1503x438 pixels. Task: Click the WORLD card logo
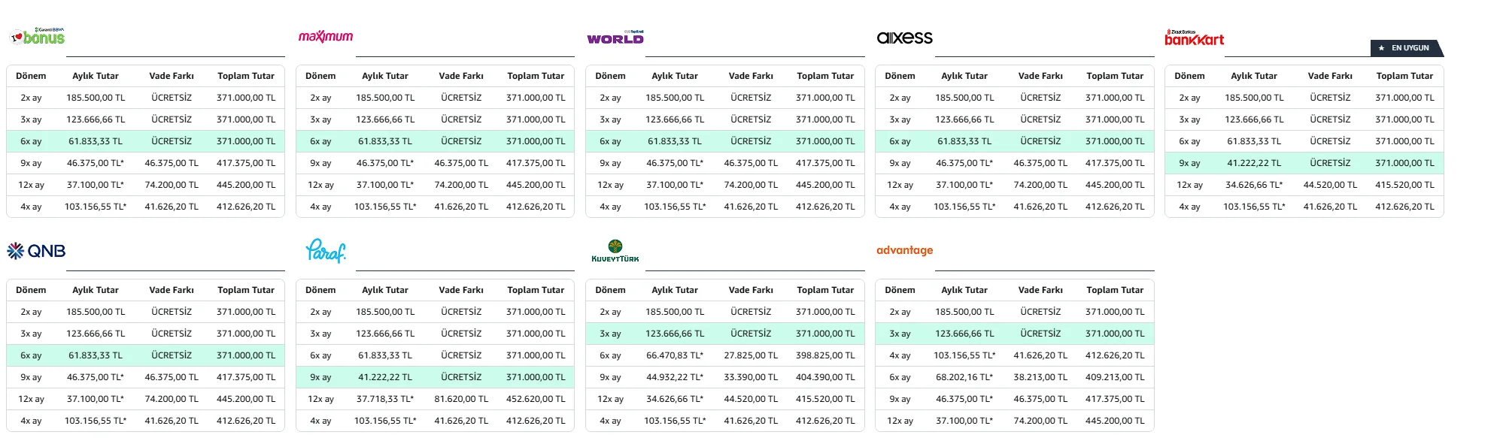pos(615,38)
